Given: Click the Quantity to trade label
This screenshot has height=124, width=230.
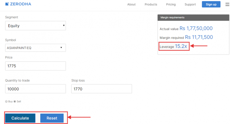Looking at the screenshot, I should click(17, 80).
